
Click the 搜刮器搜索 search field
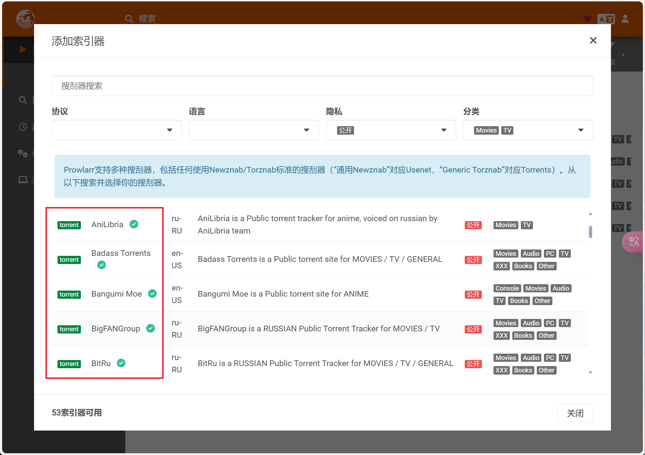coord(322,86)
